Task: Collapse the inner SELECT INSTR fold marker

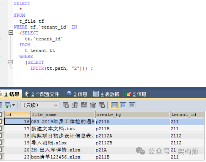Action: (x=11, y=62)
